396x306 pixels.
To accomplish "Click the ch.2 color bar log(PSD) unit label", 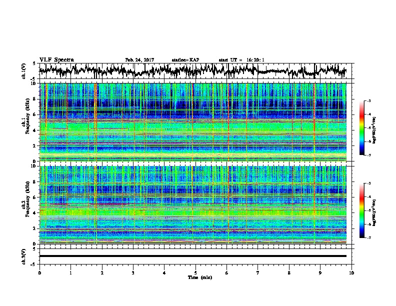I will point(374,213).
